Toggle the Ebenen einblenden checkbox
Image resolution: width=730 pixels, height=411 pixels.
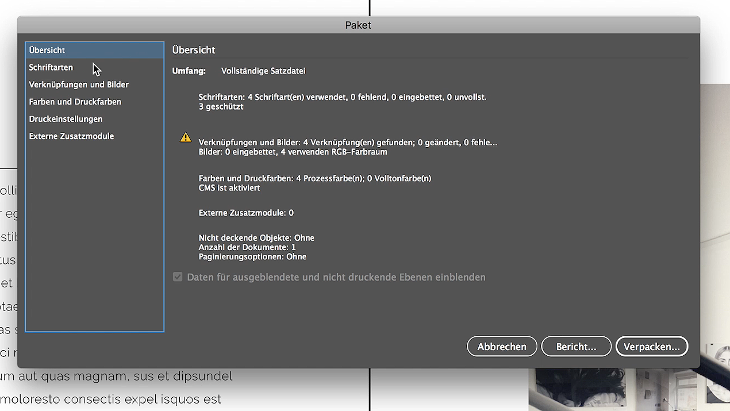pos(178,277)
